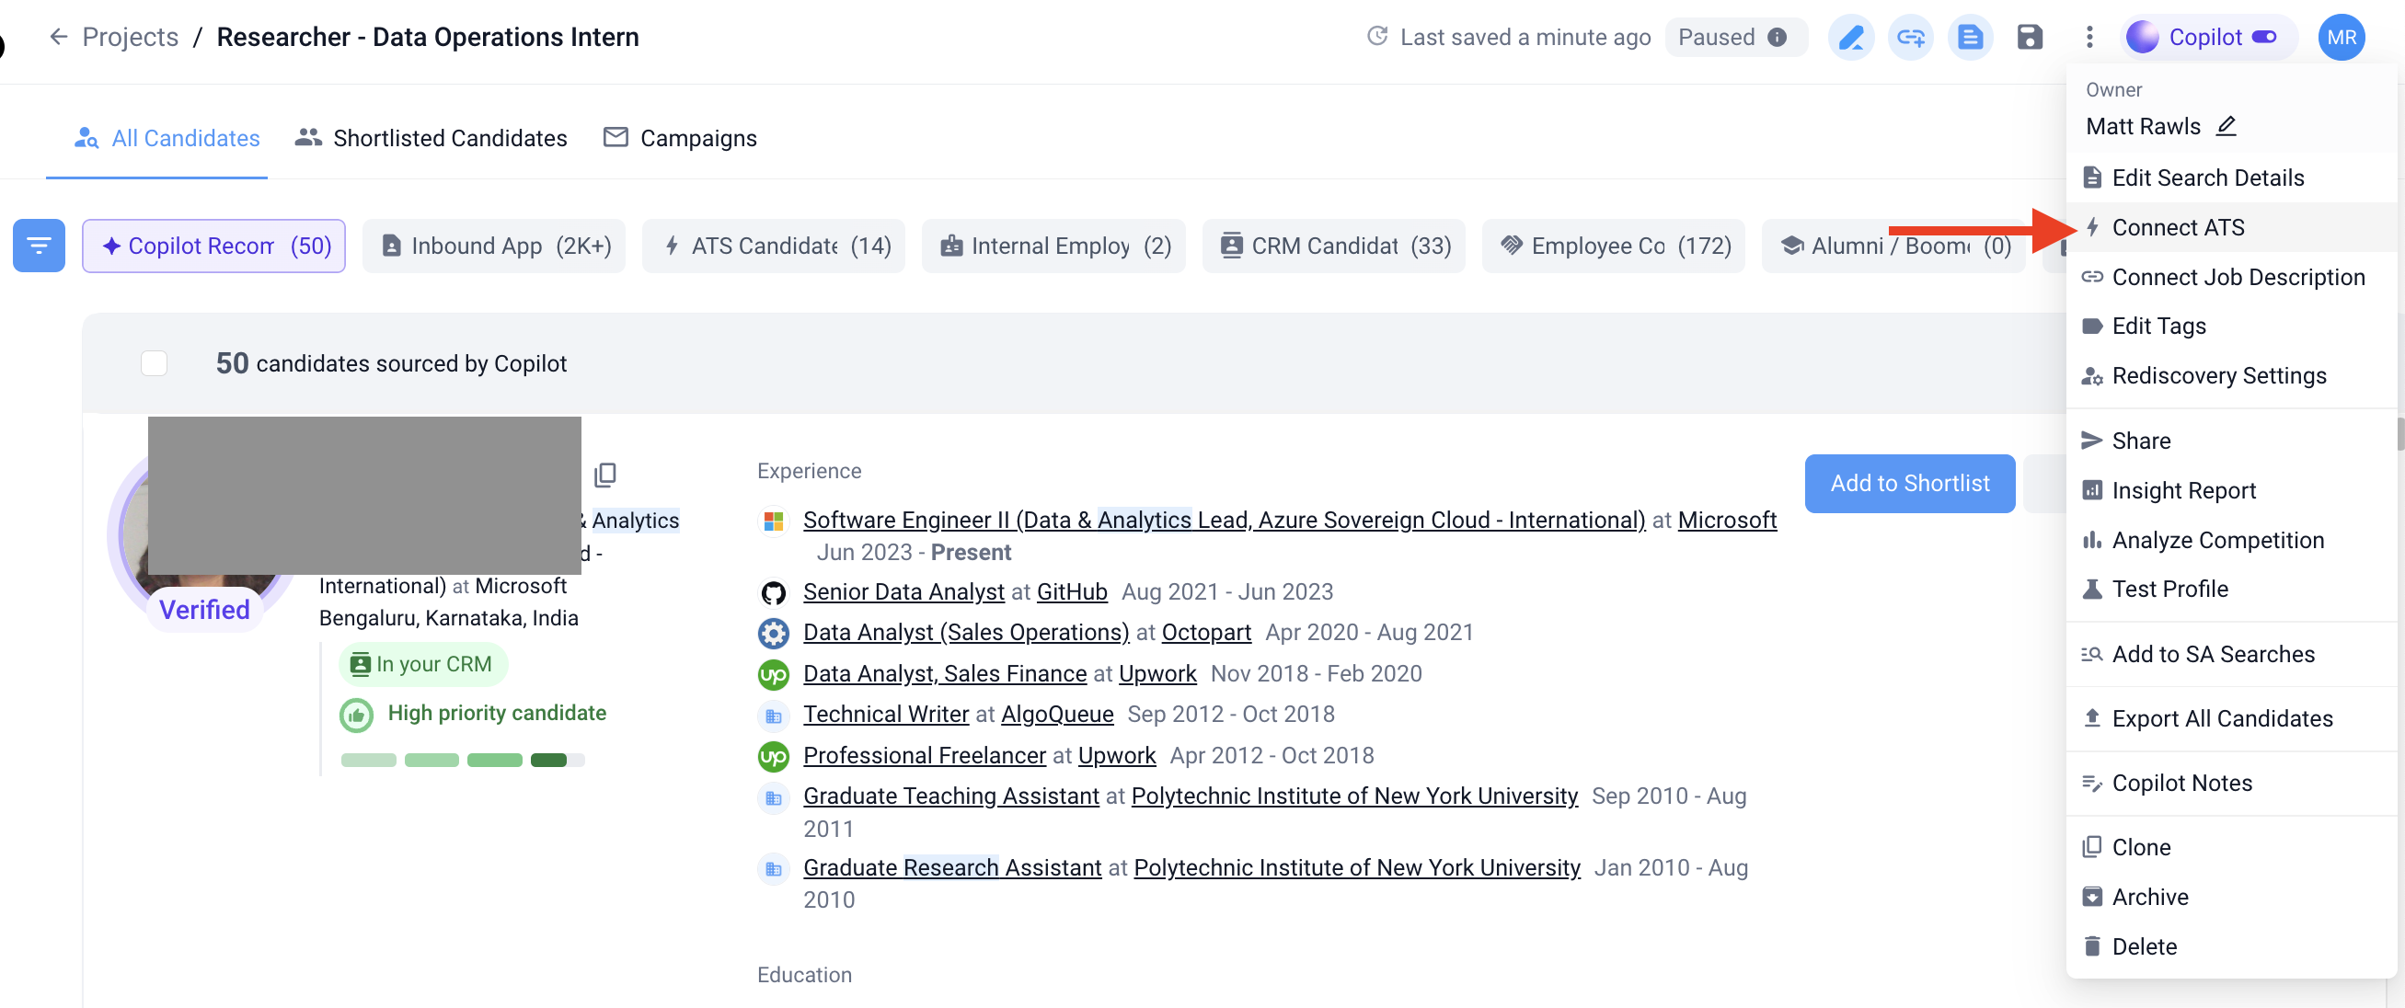Click the GitHub logo icon

[x=773, y=592]
